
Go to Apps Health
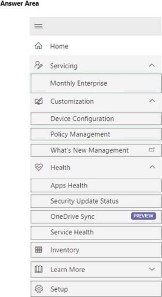click(96, 185)
